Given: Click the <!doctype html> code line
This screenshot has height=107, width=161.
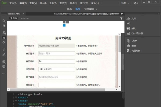Looking at the screenshot, I should click(30, 94).
